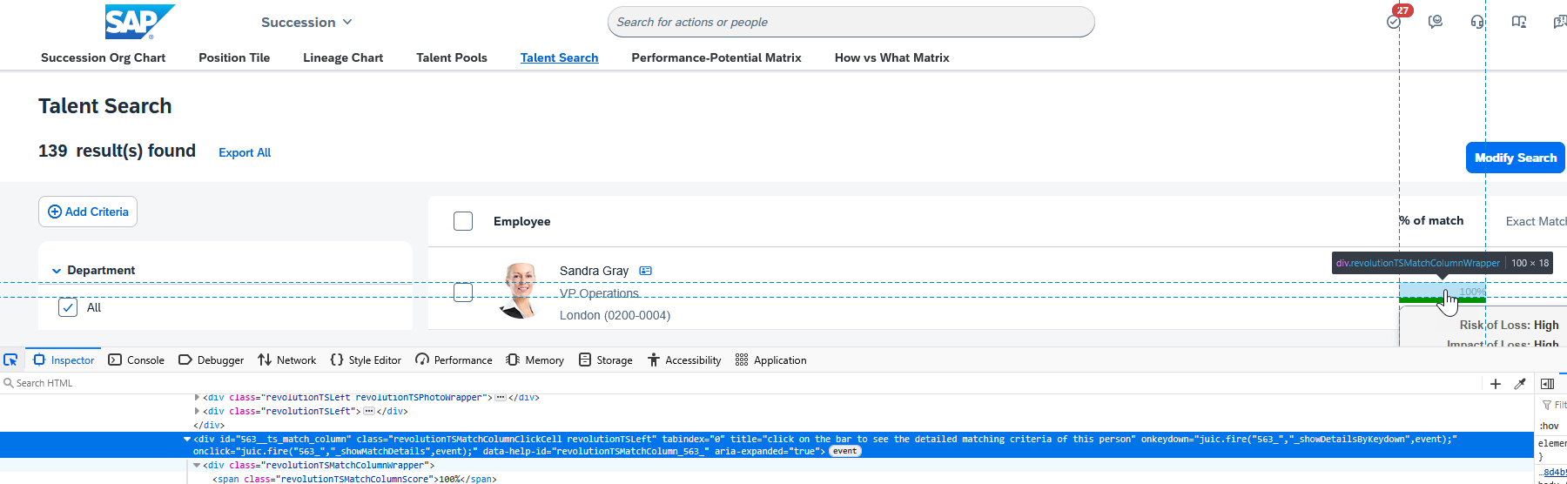Open the Performance panel
1567x484 pixels.
pos(454,360)
